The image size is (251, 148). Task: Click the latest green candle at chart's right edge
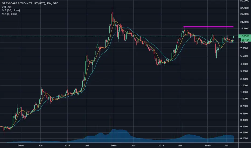(233, 37)
